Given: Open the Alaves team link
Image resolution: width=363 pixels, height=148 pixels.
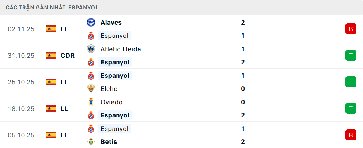Looking at the screenshot, I should (x=111, y=23).
